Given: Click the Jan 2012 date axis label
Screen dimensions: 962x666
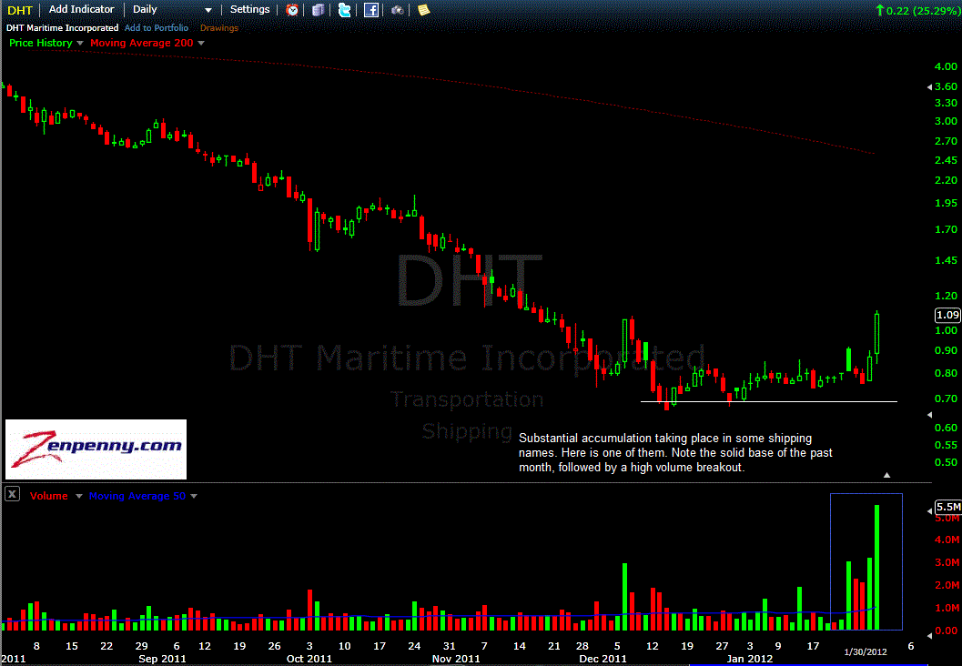Looking at the screenshot, I should point(749,659).
